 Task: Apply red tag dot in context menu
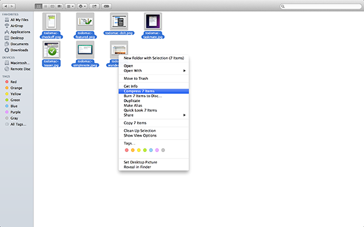click(x=127, y=150)
